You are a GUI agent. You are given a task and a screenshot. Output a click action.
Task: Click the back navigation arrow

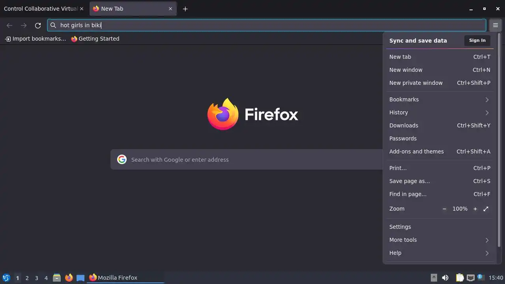(x=9, y=25)
